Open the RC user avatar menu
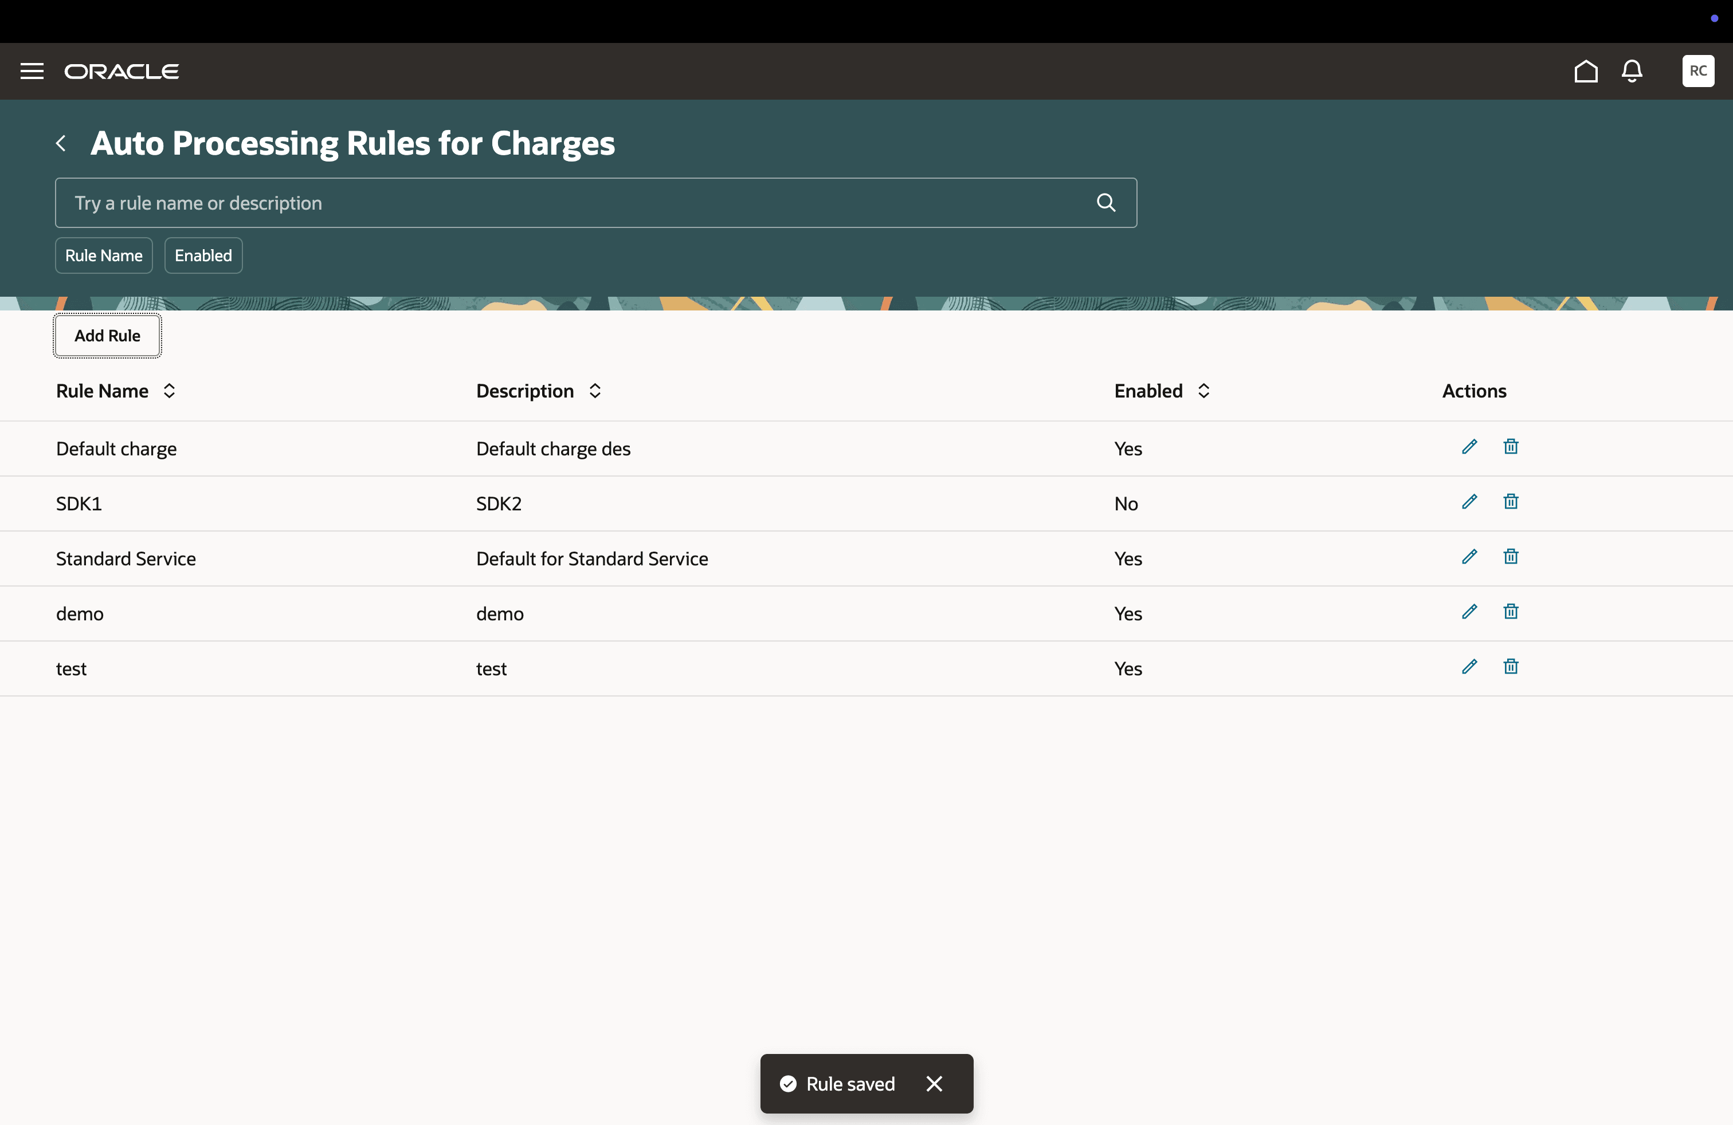 click(x=1698, y=70)
